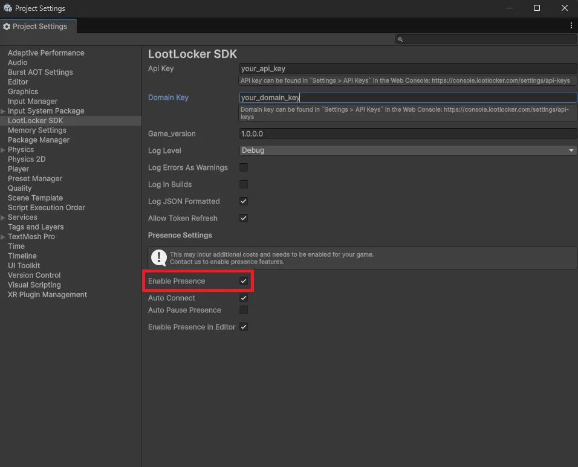
Task: Open Adaptive Performance settings
Action: [x=46, y=53]
